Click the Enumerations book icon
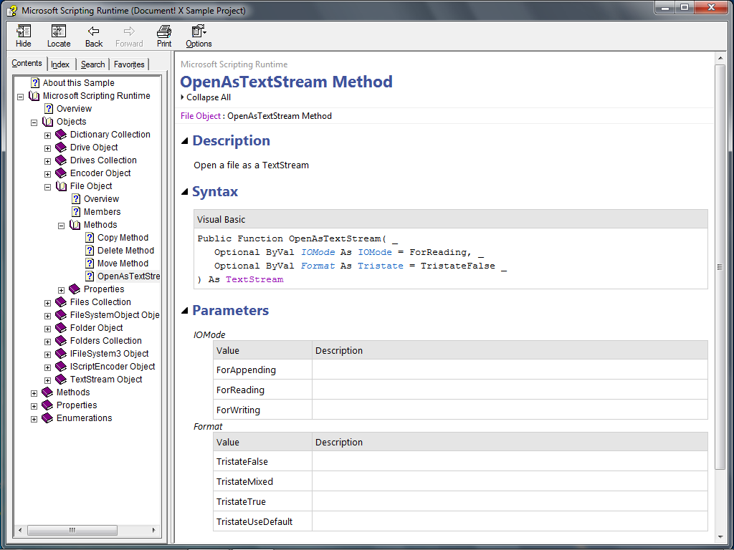The image size is (734, 550). pyautogui.click(x=47, y=418)
